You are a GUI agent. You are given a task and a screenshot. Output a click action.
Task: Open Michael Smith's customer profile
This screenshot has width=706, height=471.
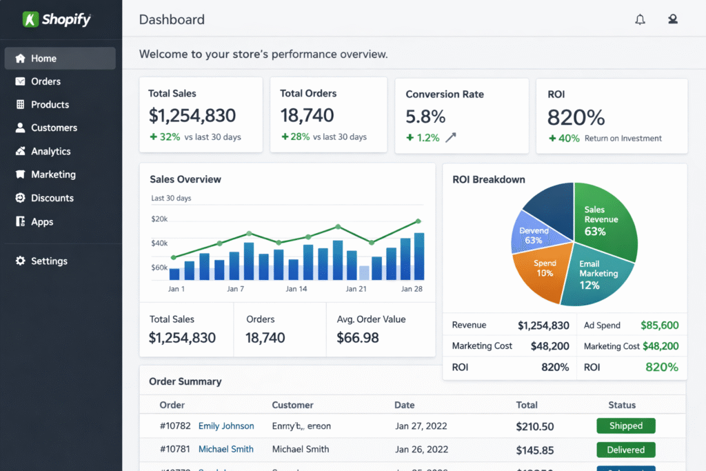tap(225, 449)
